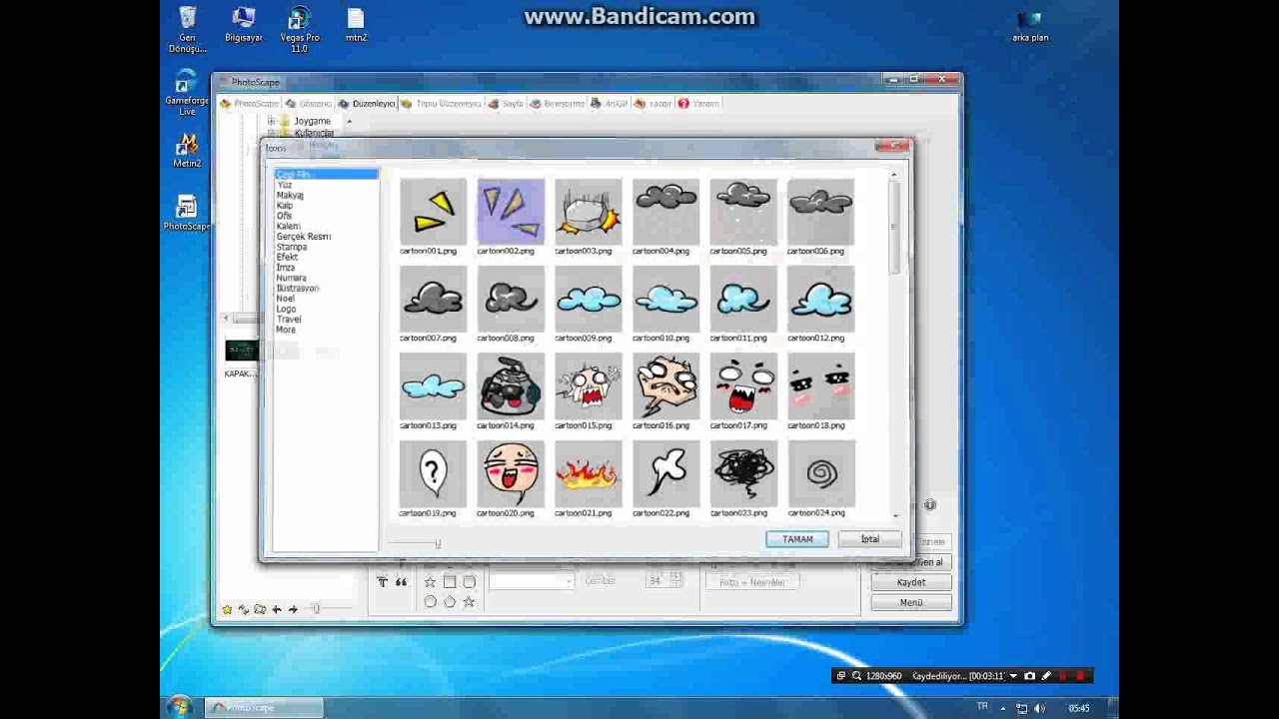This screenshot has height=719, width=1279.
Task: Switch to the Birleştirme tab
Action: point(558,104)
